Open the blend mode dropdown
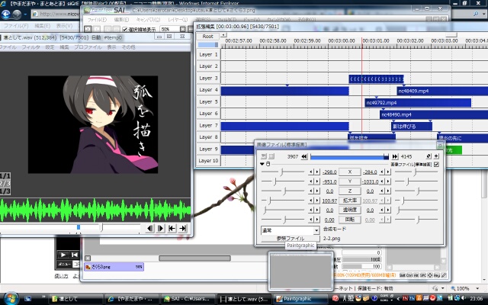This screenshot has height=305, width=488. tap(316, 230)
